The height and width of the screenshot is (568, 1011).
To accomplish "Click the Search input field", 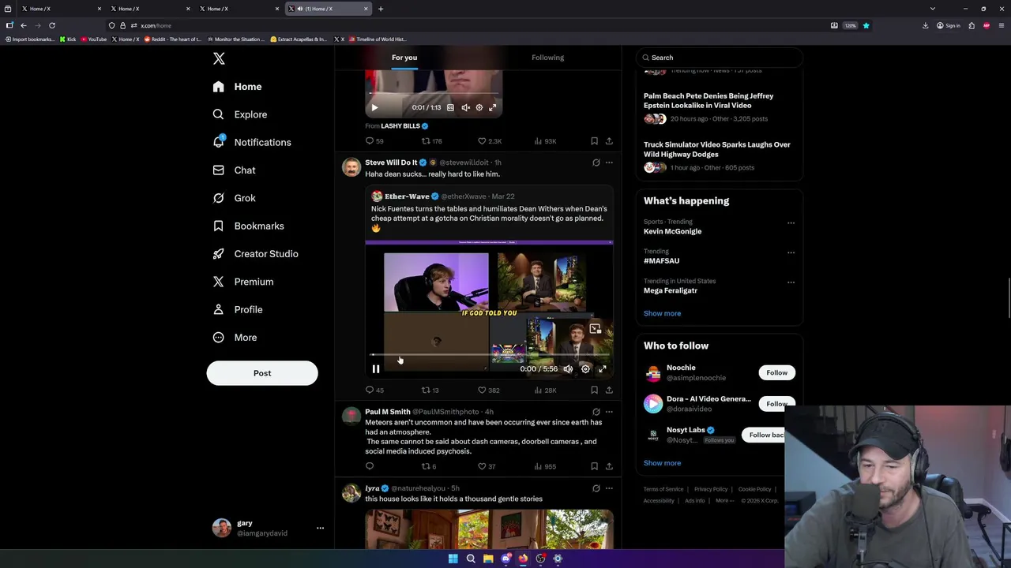I will coord(719,58).
